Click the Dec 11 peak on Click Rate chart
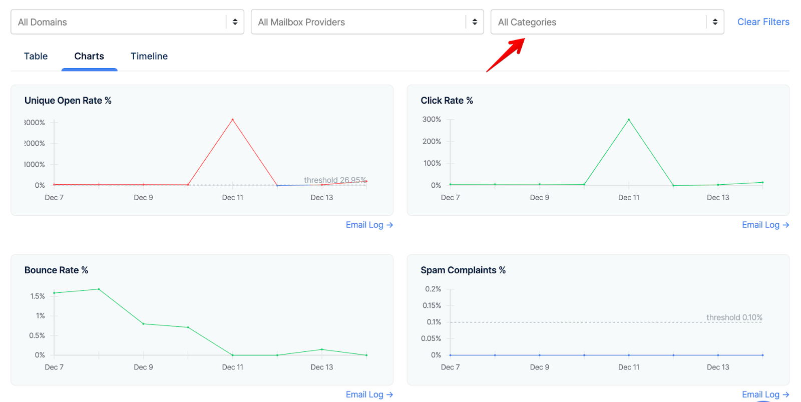 point(629,120)
